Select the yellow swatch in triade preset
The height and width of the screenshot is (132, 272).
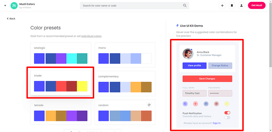[82, 86]
